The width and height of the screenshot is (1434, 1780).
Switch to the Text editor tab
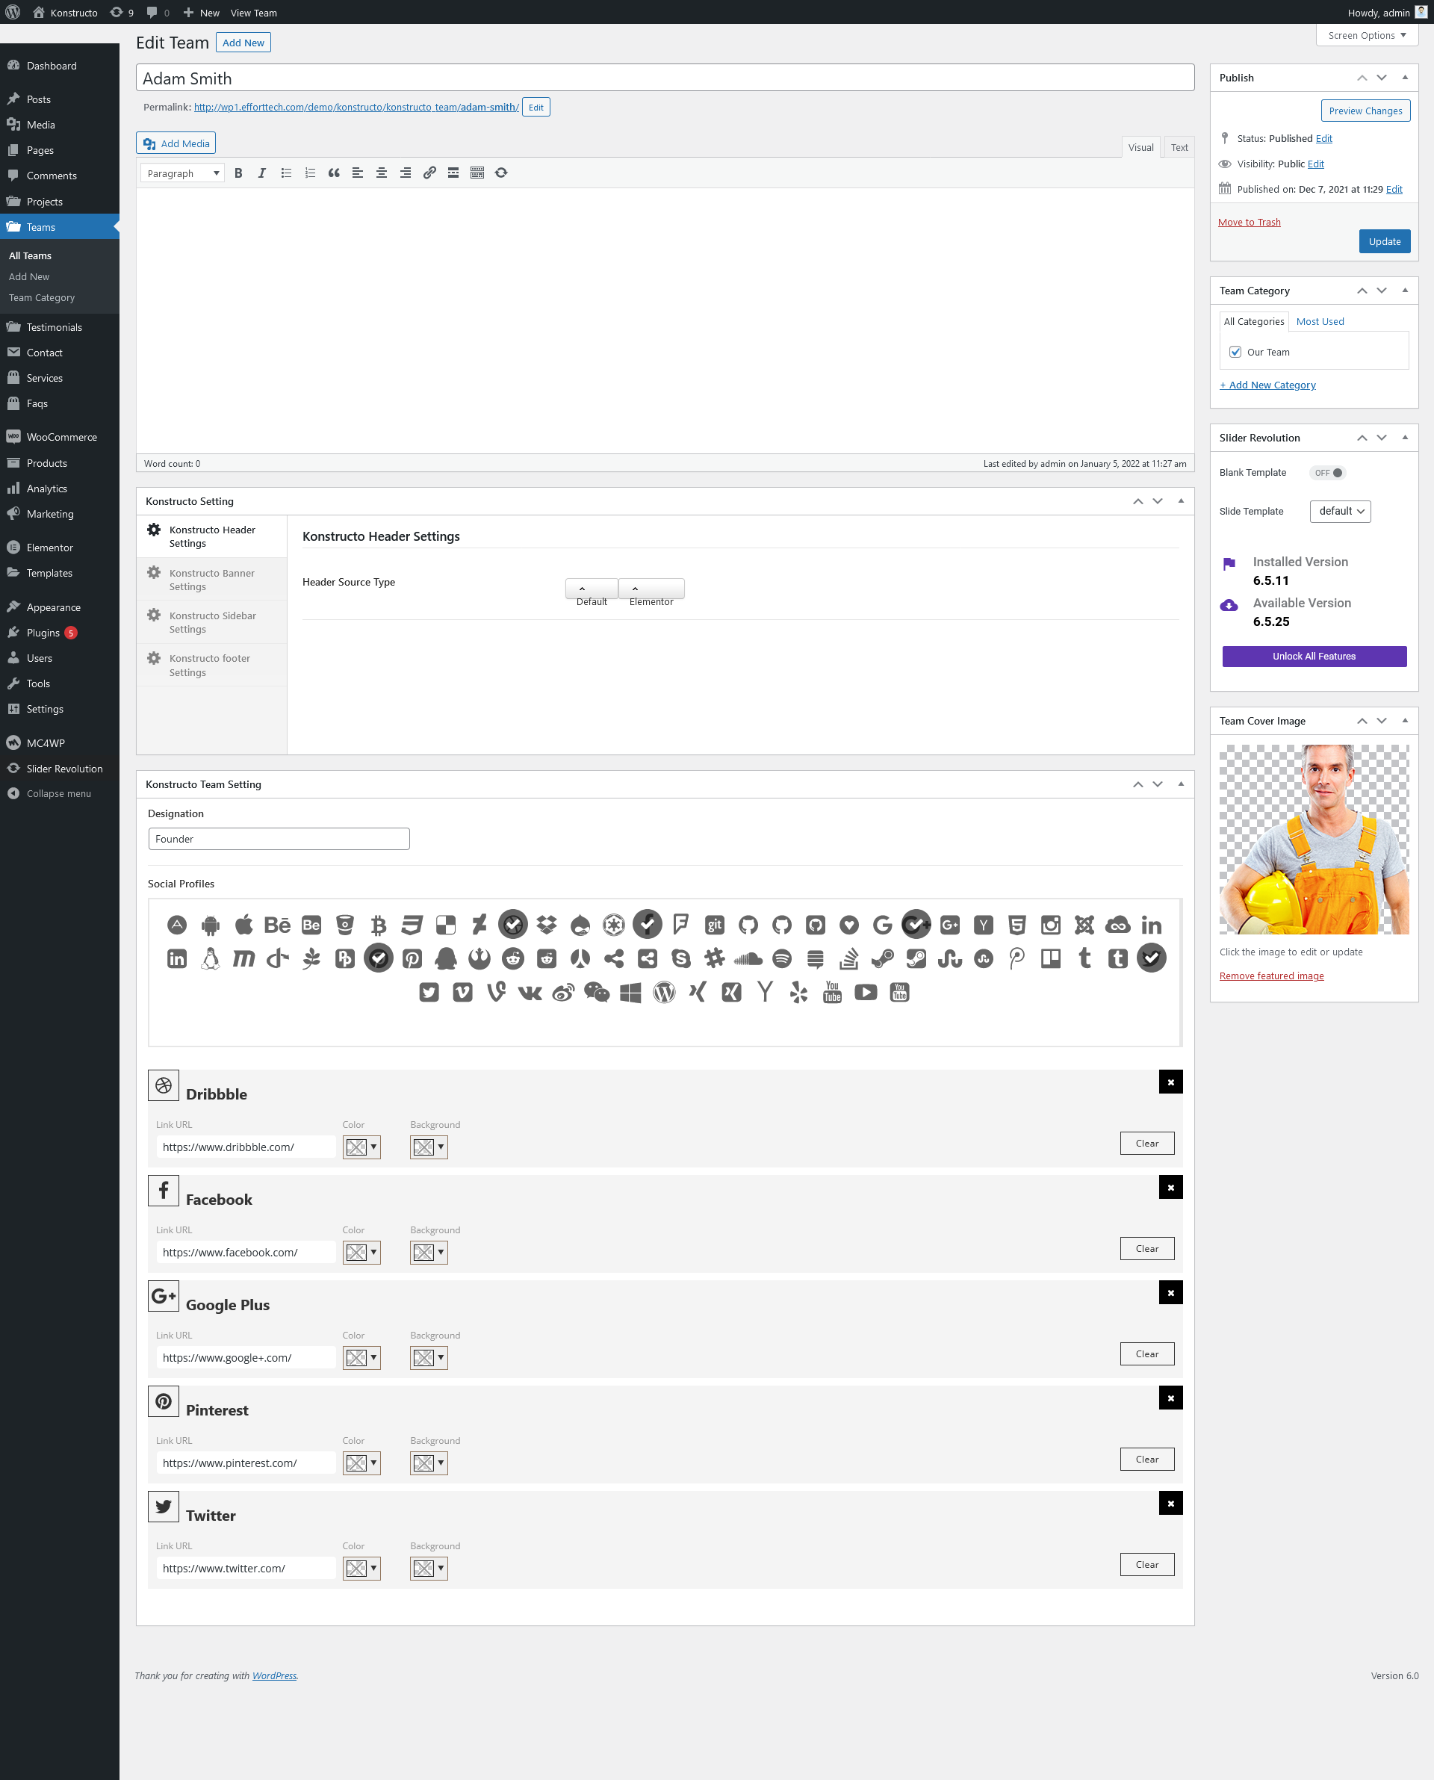click(x=1179, y=147)
